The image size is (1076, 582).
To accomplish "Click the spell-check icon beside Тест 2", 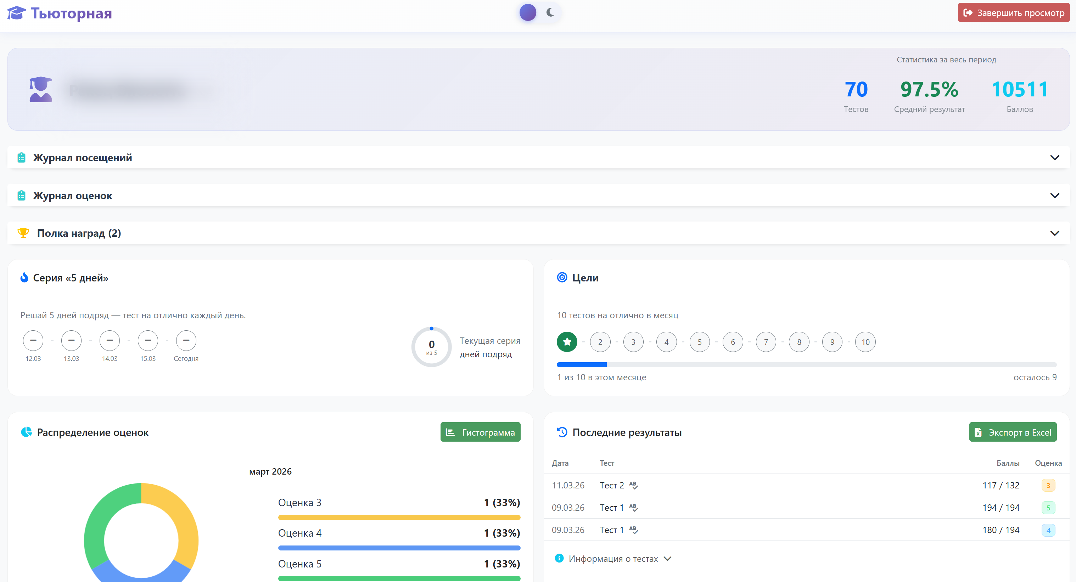I will click(634, 485).
